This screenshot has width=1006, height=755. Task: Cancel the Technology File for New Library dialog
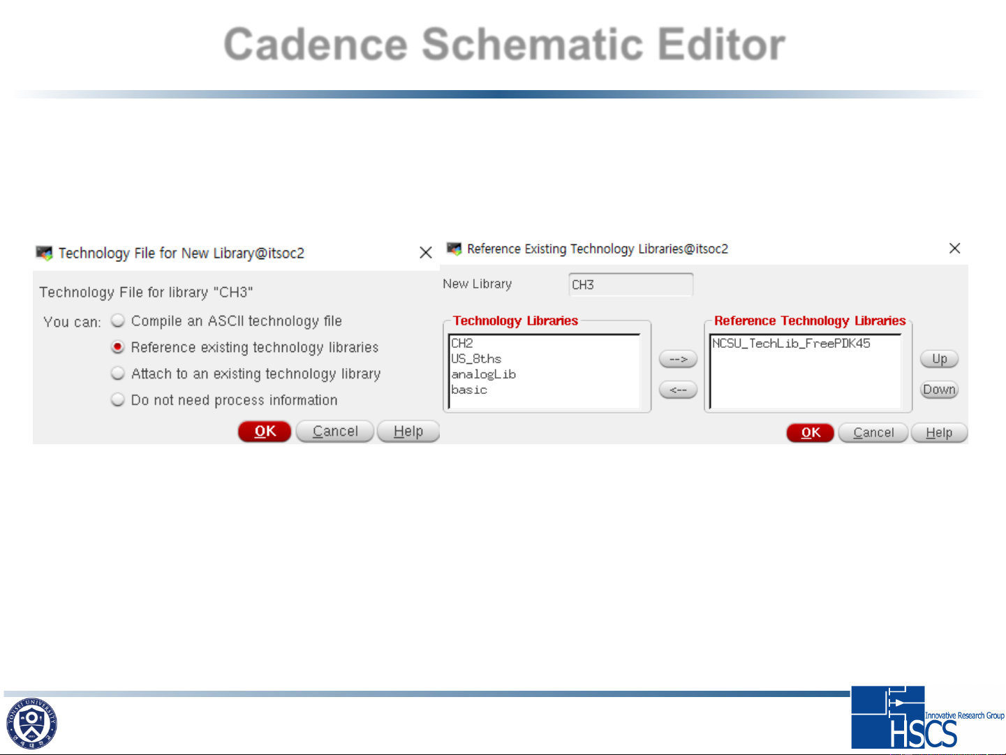click(335, 432)
